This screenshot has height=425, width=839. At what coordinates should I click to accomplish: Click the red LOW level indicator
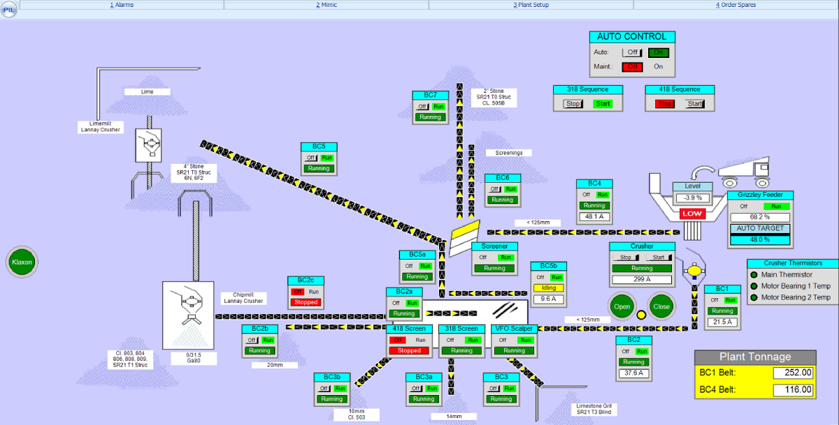[x=692, y=214]
